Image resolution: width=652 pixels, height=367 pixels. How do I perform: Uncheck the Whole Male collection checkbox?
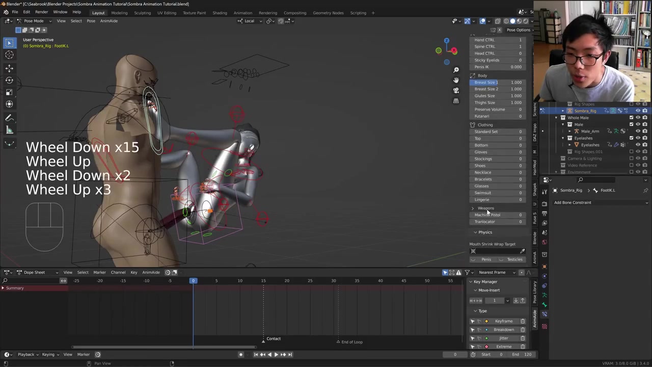click(x=631, y=118)
